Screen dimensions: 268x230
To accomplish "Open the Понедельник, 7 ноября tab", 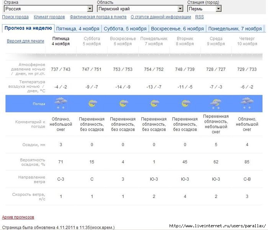I will pyautogui.click(x=235, y=29).
